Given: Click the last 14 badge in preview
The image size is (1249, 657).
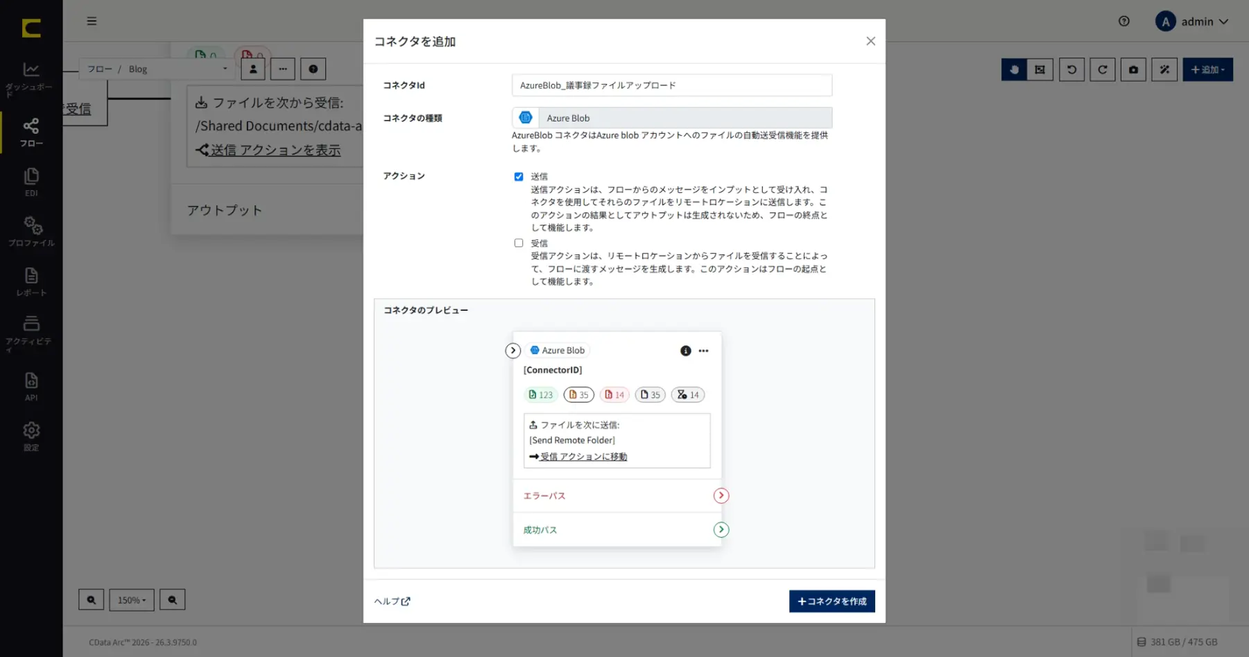Looking at the screenshot, I should [688, 395].
